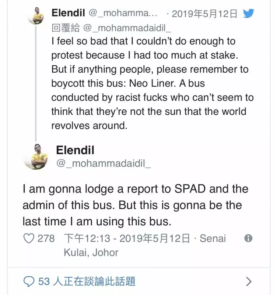This screenshot has height=295, width=277.
Task: Open the tweet info circle icon
Action: 248,238
